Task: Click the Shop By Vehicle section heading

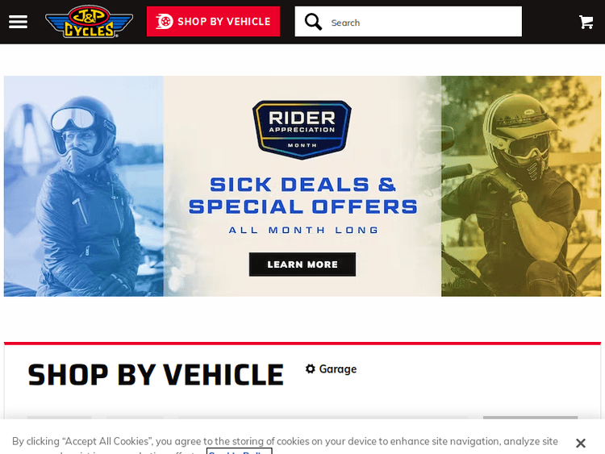Action: 156,374
